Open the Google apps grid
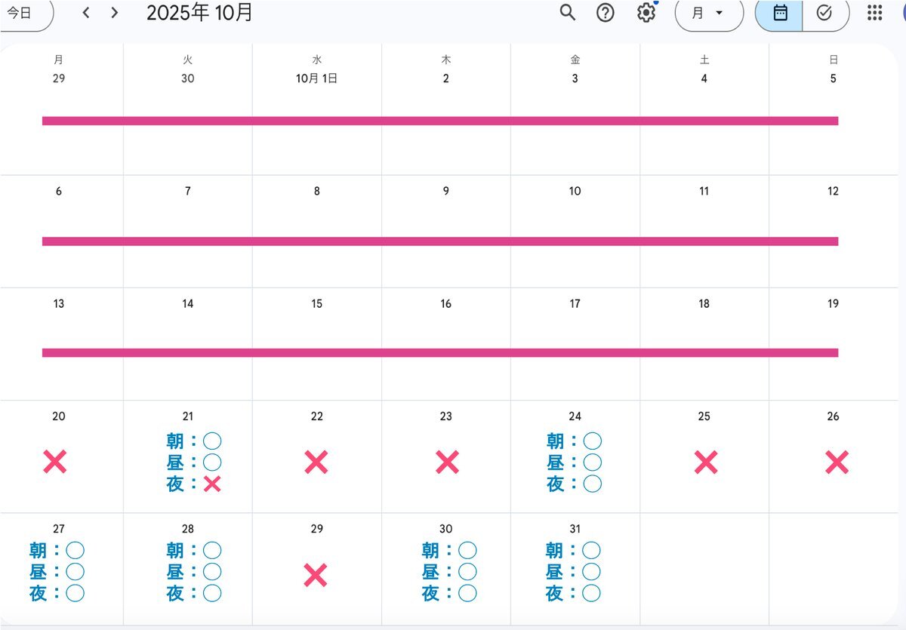 pos(874,13)
